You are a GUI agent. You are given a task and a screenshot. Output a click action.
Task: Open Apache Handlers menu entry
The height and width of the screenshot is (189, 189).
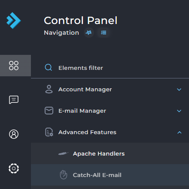point(110,153)
